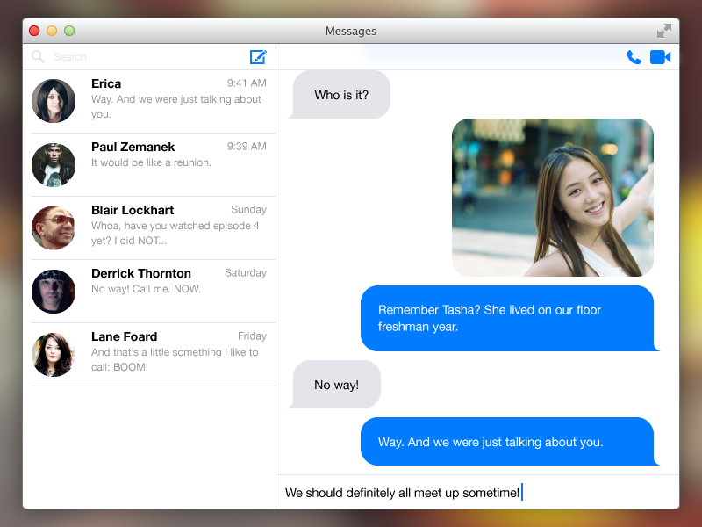Viewport: 702px width, 527px height.
Task: Click Lane Foard's profile avatar
Action: tap(54, 354)
